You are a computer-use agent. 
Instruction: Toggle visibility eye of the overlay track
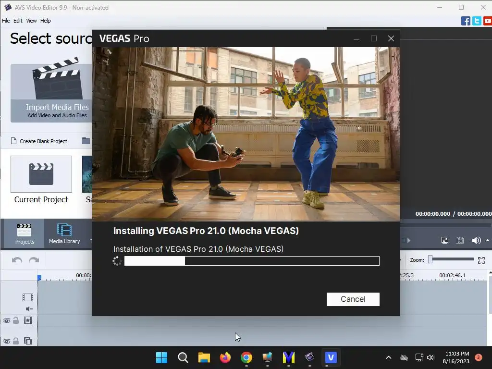pyautogui.click(x=7, y=341)
